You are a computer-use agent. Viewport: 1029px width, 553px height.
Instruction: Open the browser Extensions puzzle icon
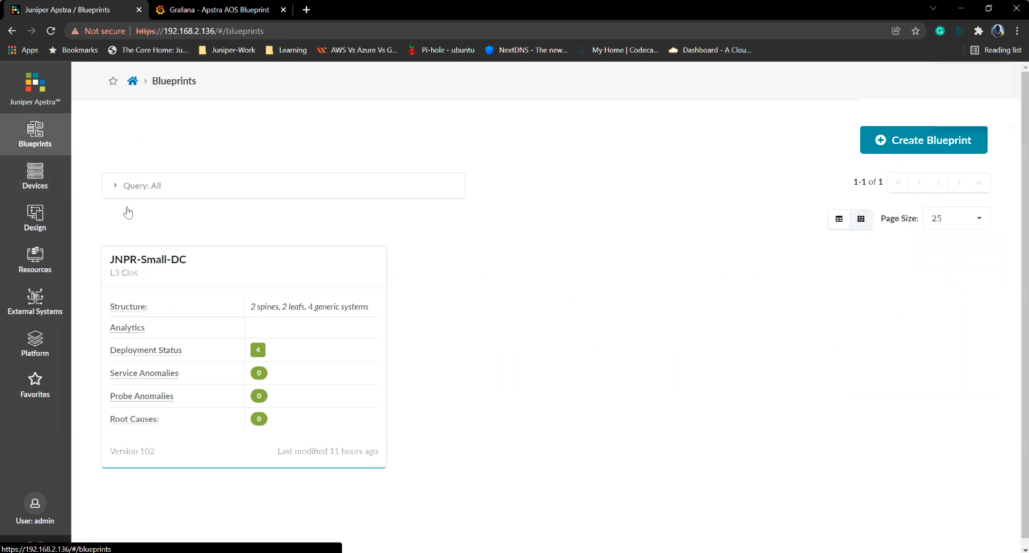pos(978,31)
